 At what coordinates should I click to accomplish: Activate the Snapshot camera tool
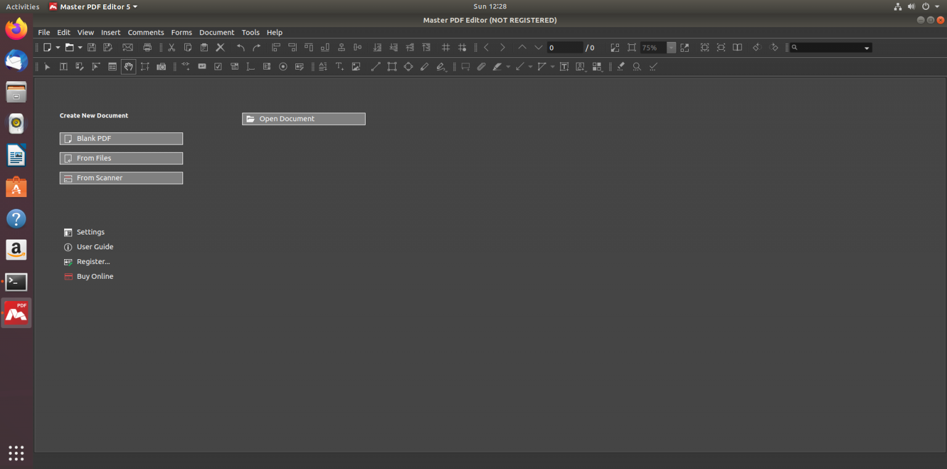pos(161,66)
